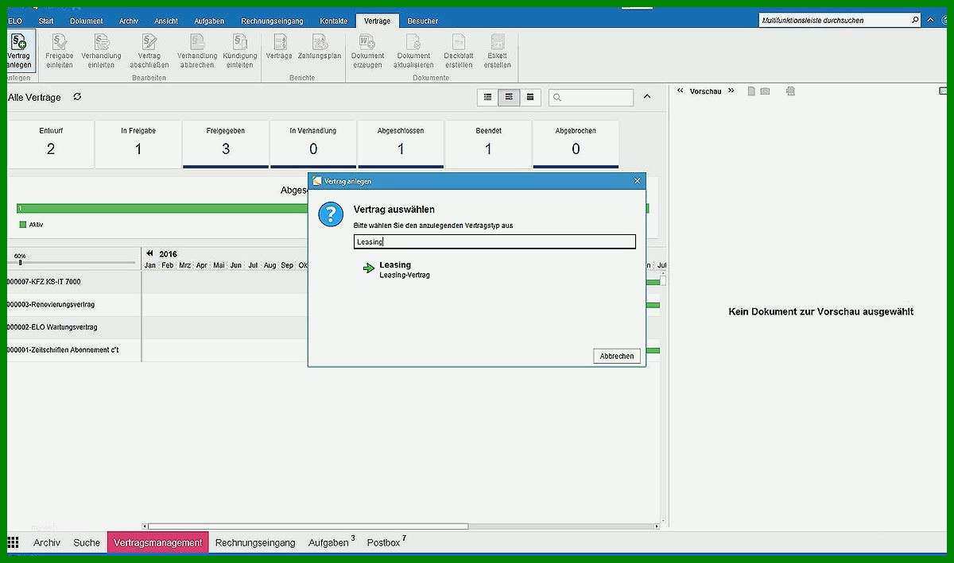Open the ELO menu tab

pyautogui.click(x=14, y=21)
